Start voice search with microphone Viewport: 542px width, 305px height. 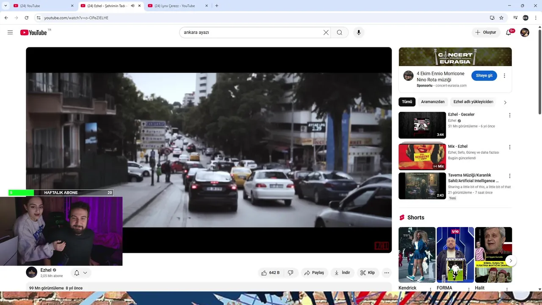click(x=359, y=33)
